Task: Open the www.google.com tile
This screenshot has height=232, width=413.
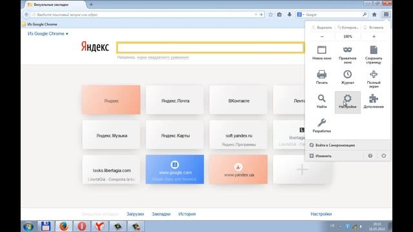Action: [175, 169]
